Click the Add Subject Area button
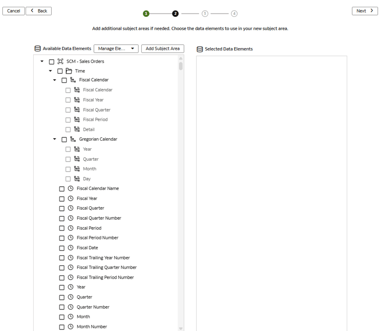Image resolution: width=380 pixels, height=331 pixels. [162, 48]
